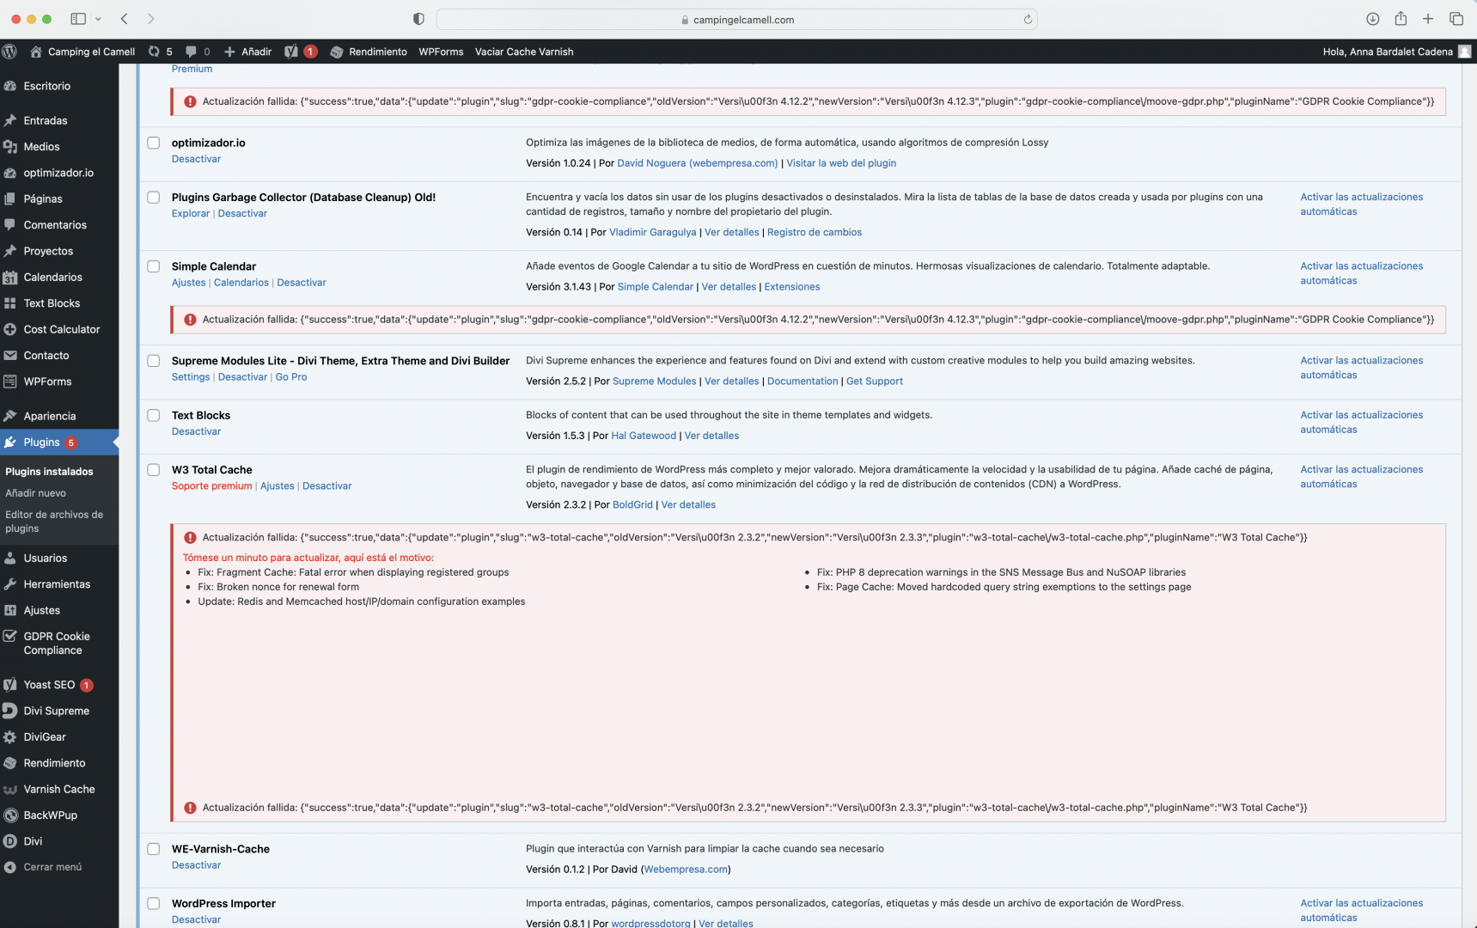Enable automatic updates for Text Blocks
The width and height of the screenshot is (1477, 928).
click(x=1361, y=422)
